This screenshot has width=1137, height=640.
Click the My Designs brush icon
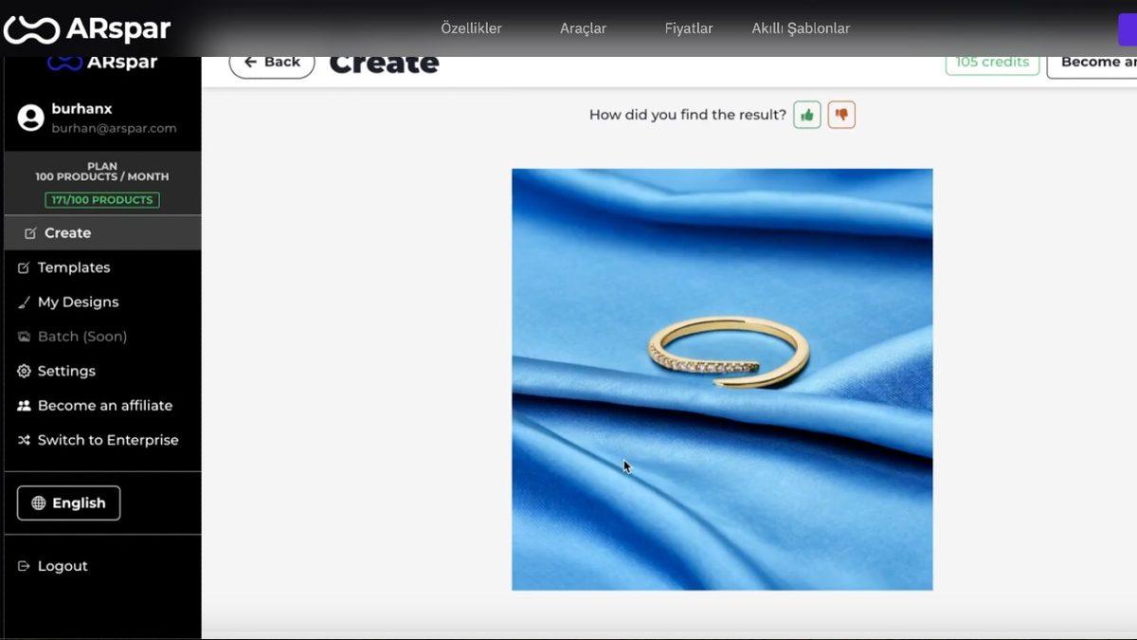25,302
